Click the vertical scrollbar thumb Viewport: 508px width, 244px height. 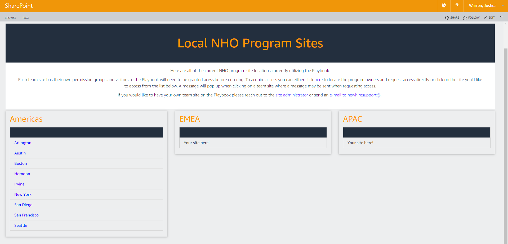point(506,146)
